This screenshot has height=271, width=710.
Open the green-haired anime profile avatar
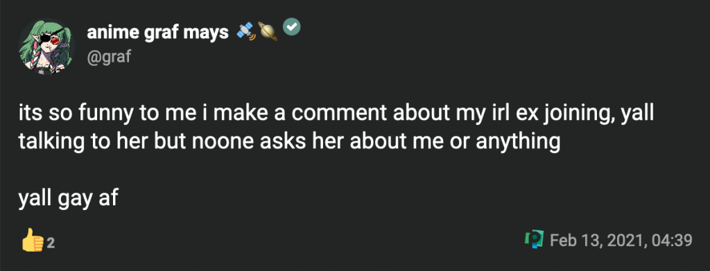tap(46, 46)
